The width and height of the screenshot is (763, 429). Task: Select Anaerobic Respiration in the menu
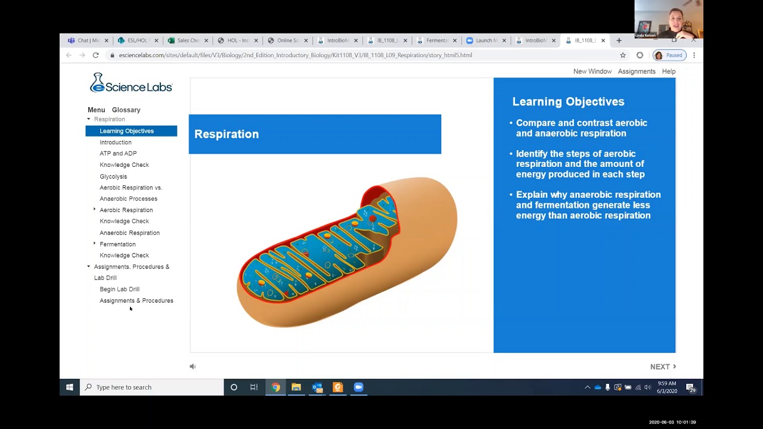129,233
